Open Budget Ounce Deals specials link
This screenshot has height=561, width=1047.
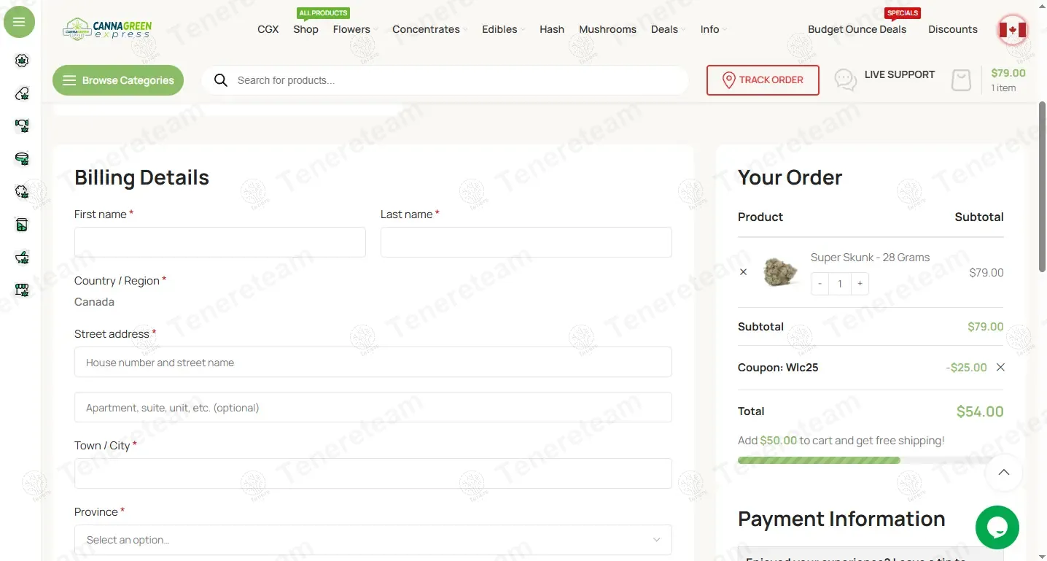point(857,29)
